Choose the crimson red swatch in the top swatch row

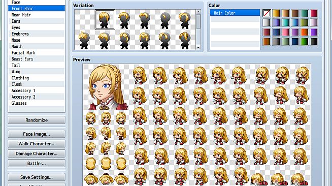click(314, 13)
